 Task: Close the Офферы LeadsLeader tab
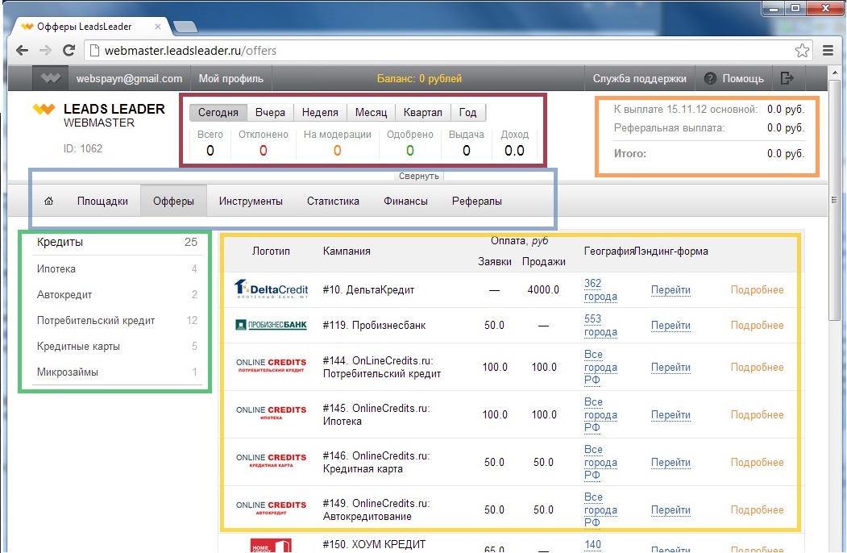(158, 26)
